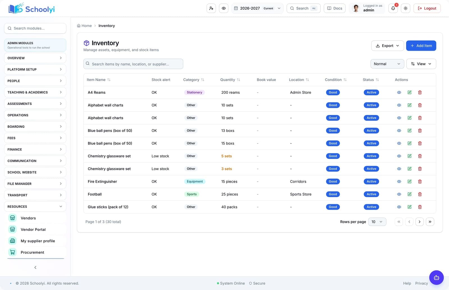The image size is (449, 290).
Task: View details of A4 Reams
Action: click(x=399, y=92)
